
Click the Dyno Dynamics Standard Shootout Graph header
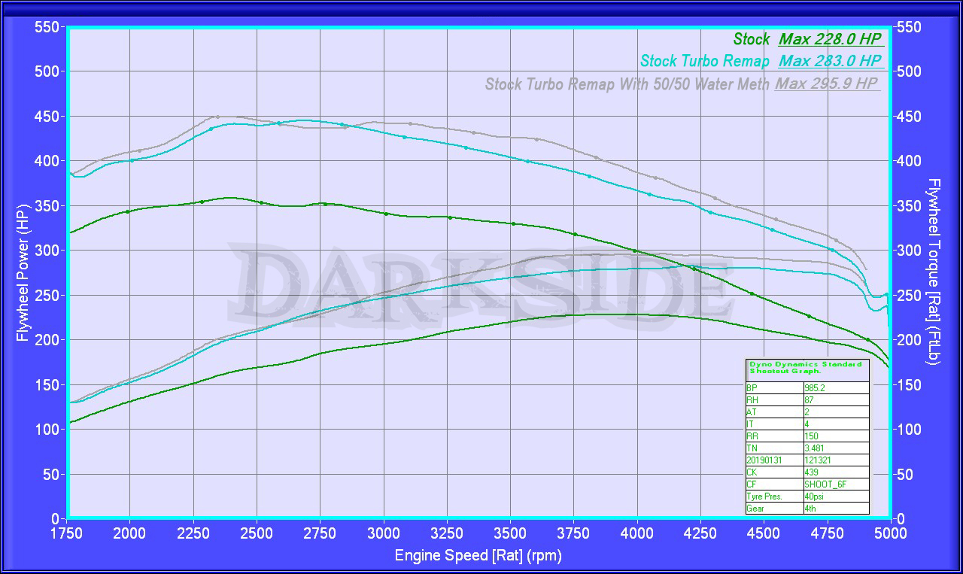(806, 367)
